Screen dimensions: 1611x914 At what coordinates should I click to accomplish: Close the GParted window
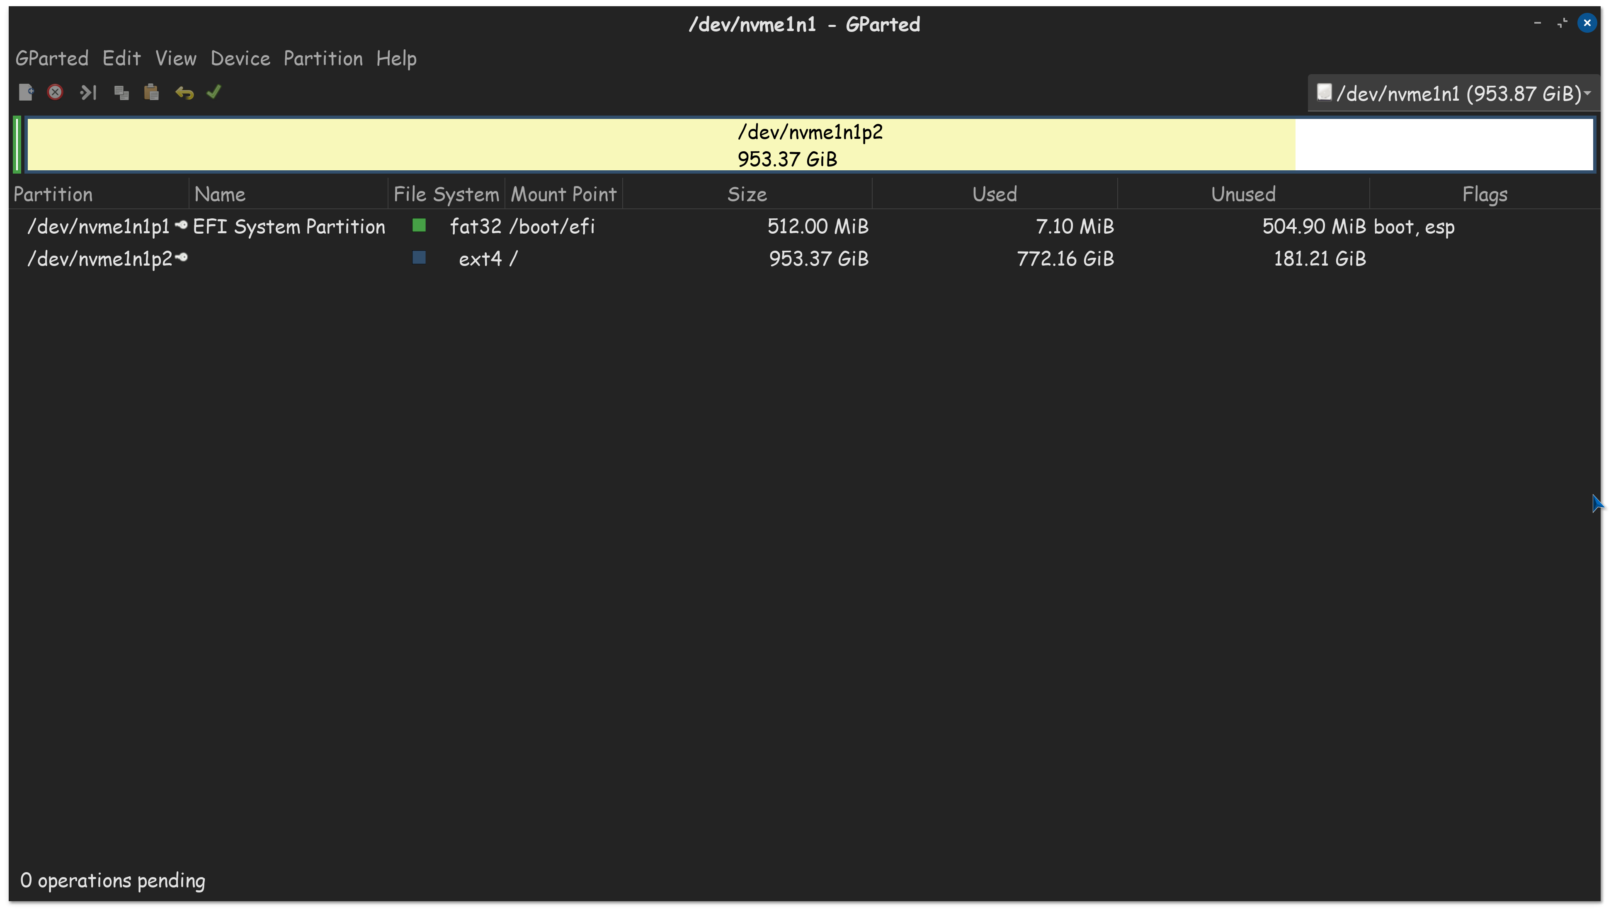click(x=1587, y=23)
